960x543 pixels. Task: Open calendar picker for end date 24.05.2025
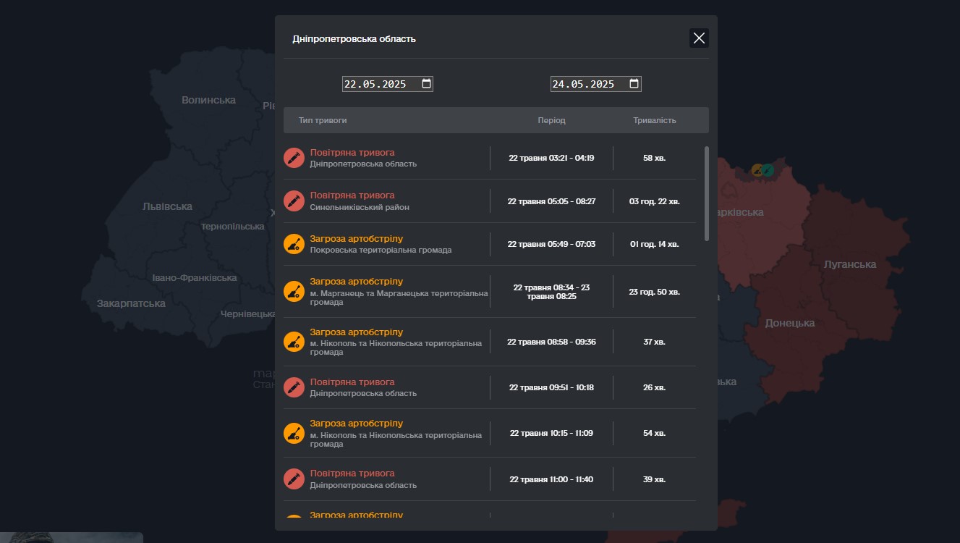(634, 84)
